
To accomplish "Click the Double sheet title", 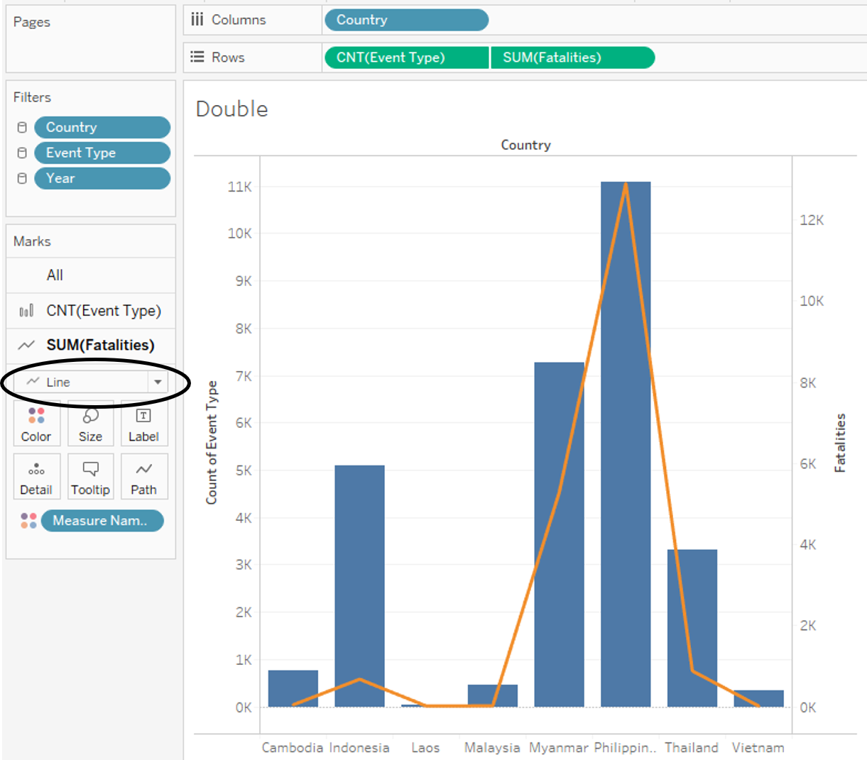I will click(232, 109).
